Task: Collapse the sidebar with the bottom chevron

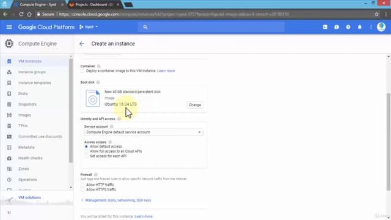Action: click(9, 213)
